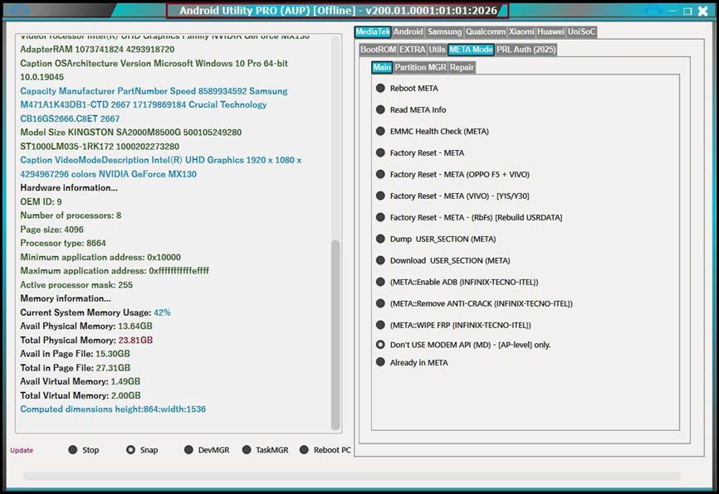This screenshot has height=494, width=719.
Task: Click the log panel vertical scrollbar
Action: coord(335,334)
